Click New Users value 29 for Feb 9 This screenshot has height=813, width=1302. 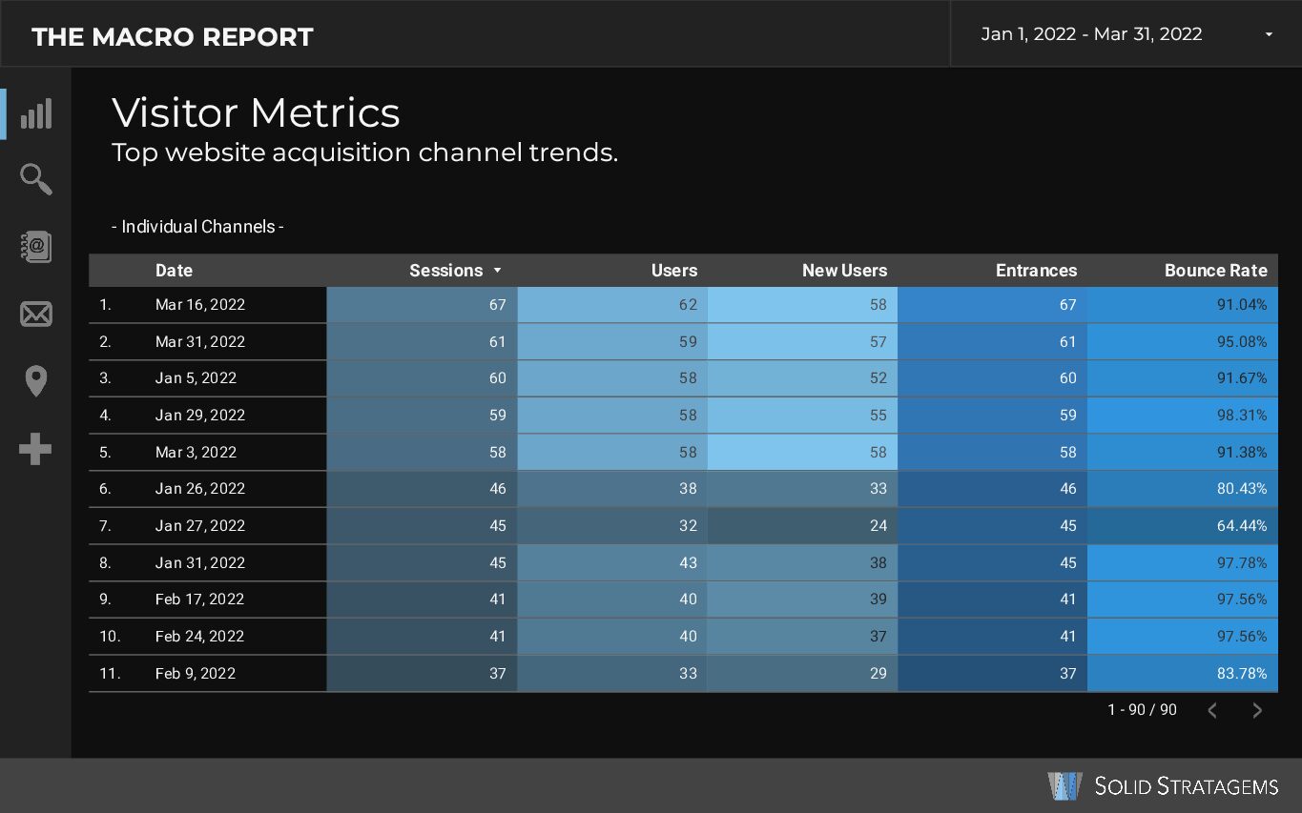[x=802, y=674]
